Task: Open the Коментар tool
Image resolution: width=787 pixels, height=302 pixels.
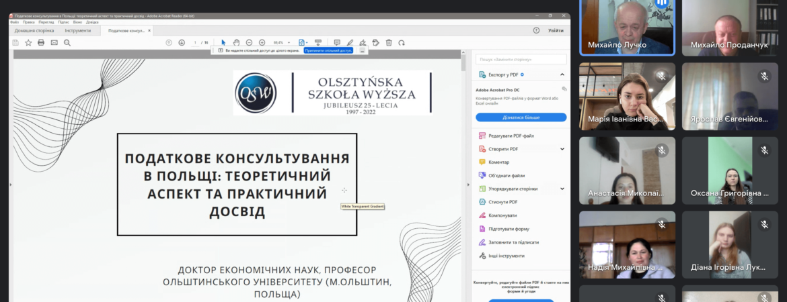Action: pos(494,162)
